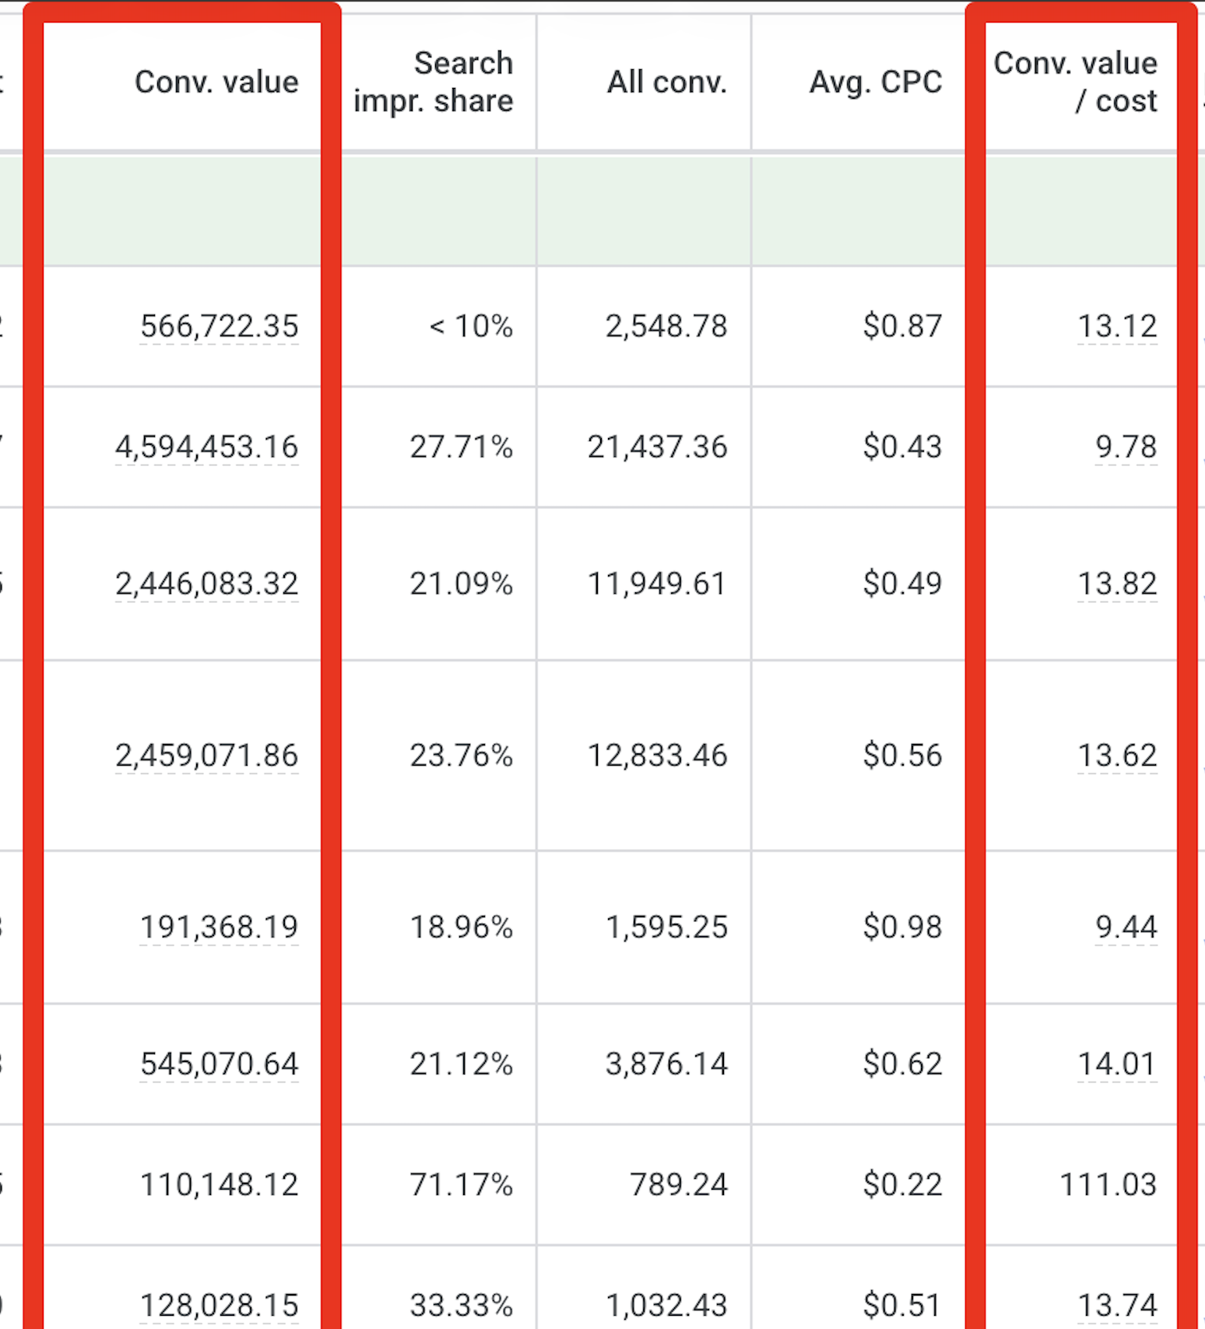
Task: Sort the table by All conv. header
Action: (x=667, y=82)
